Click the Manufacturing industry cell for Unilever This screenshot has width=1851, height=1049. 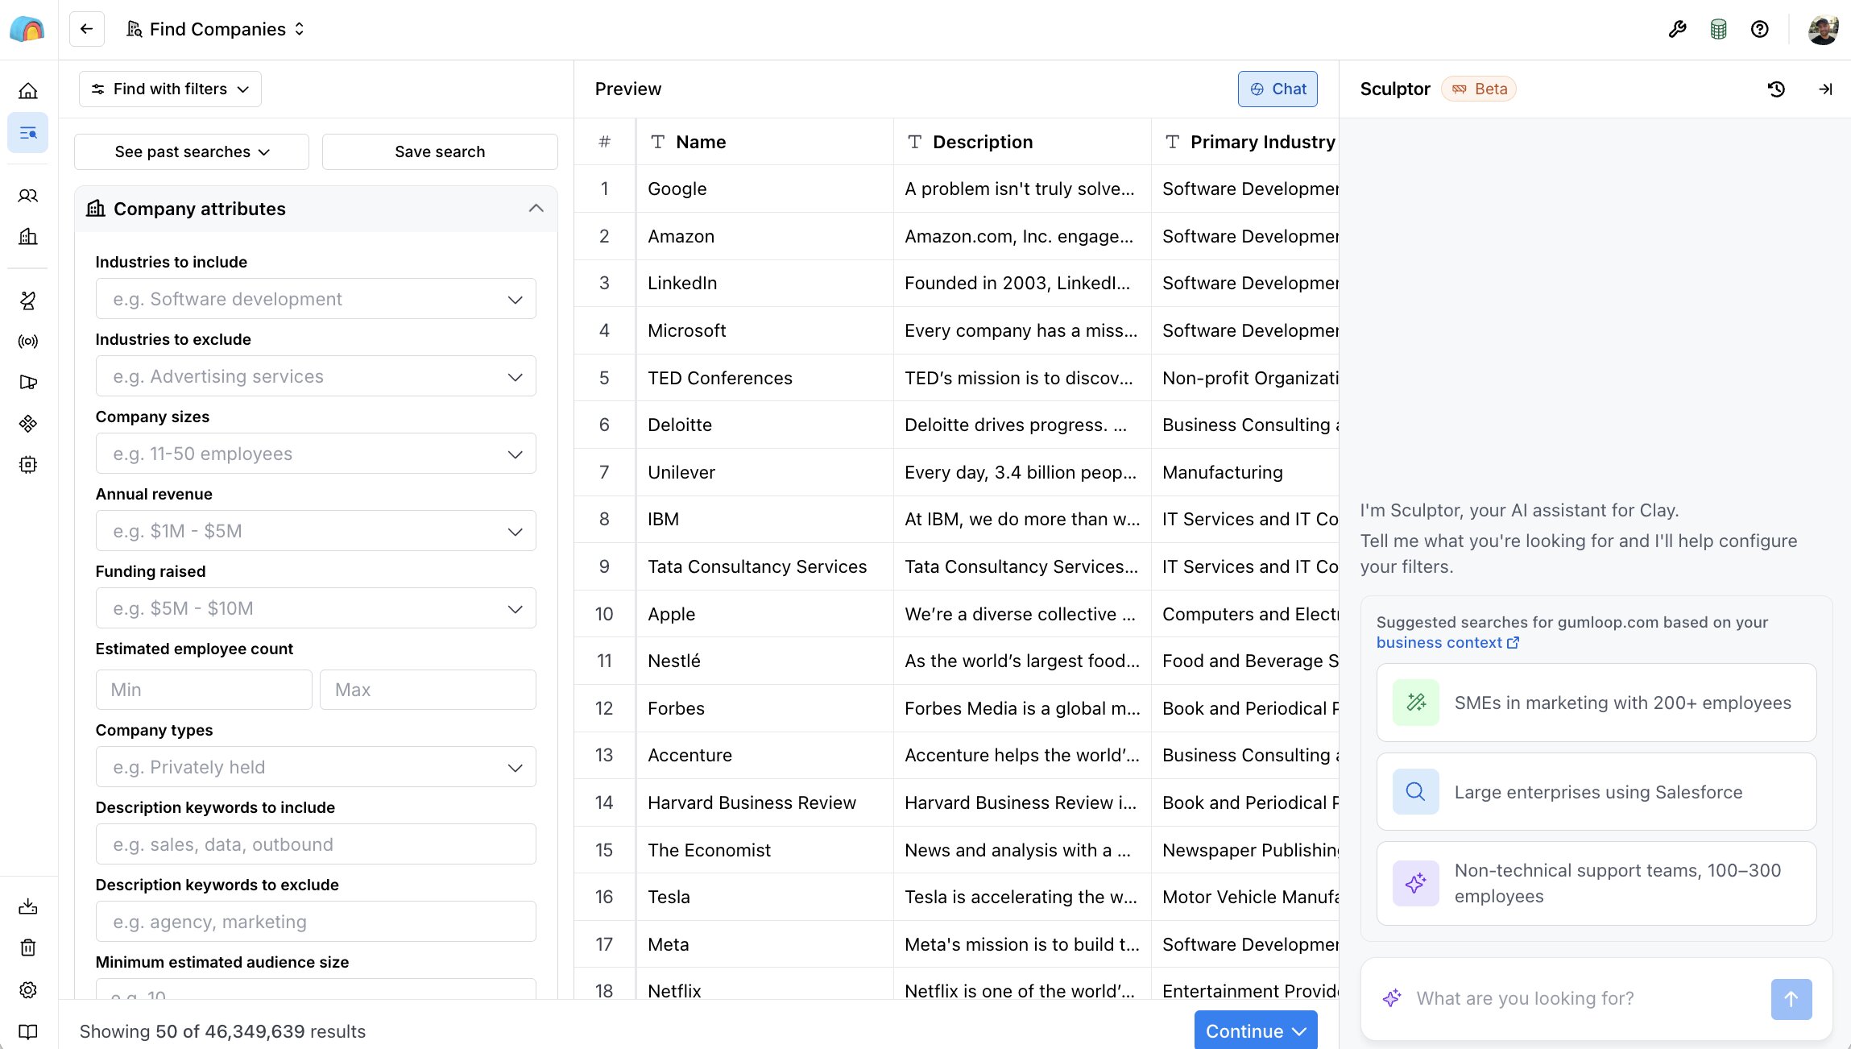[x=1245, y=473]
